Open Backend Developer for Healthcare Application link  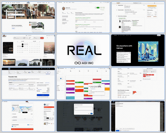(x=83, y=18)
